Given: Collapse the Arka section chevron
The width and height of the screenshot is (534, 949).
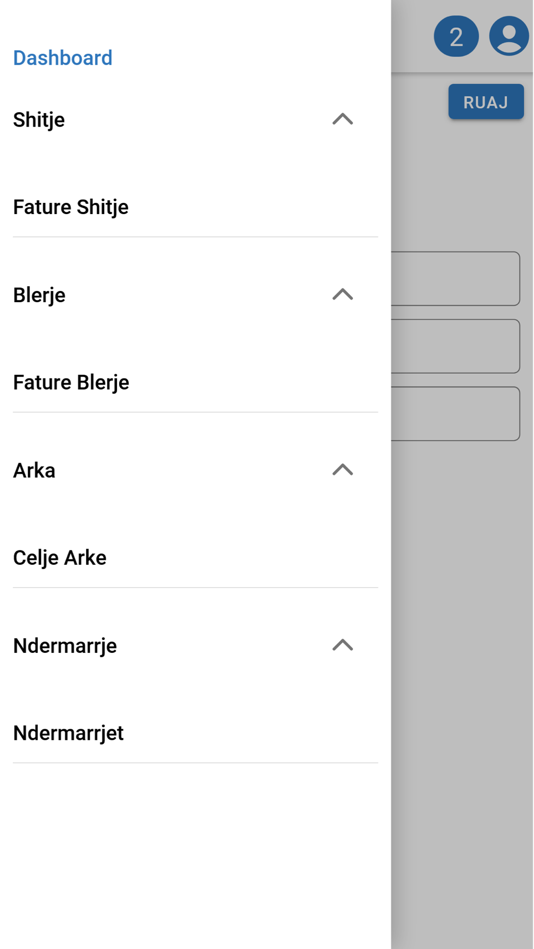Looking at the screenshot, I should tap(342, 470).
